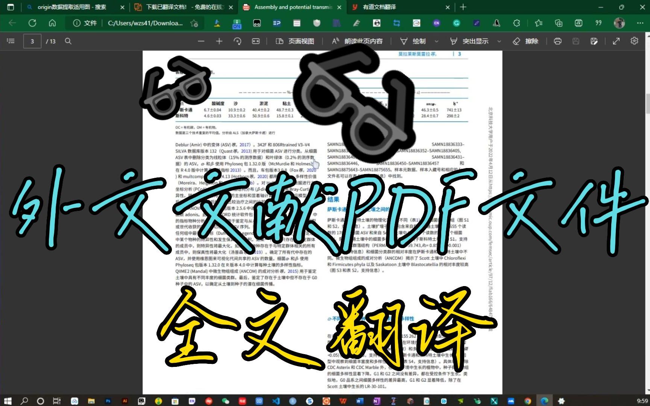Go back to previous page
Image resolution: width=650 pixels, height=406 pixels.
pyautogui.click(x=12, y=23)
